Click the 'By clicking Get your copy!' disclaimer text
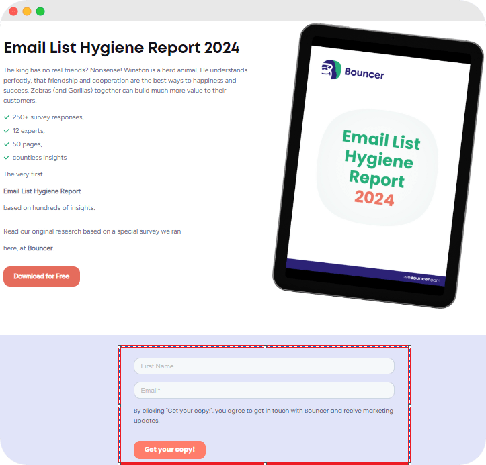This screenshot has height=465, width=486. pyautogui.click(x=264, y=415)
